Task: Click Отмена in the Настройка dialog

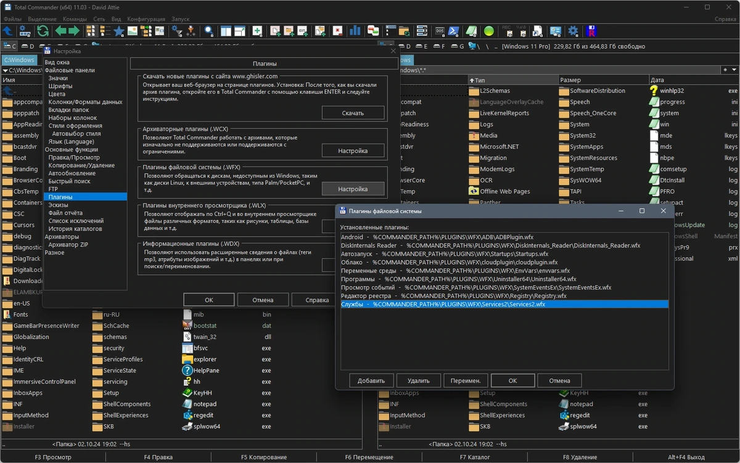Action: 263,300
